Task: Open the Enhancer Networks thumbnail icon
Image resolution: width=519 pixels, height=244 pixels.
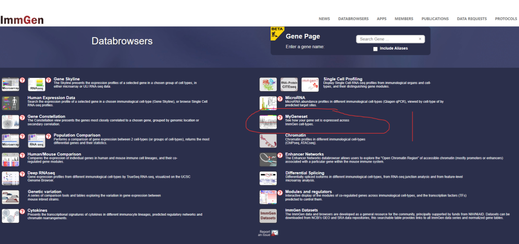Action: pyautogui.click(x=268, y=159)
